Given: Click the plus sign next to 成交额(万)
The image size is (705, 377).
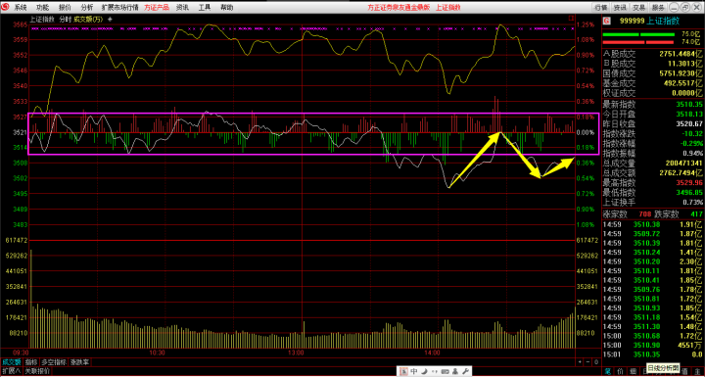Looking at the screenshot, I should (110, 20).
